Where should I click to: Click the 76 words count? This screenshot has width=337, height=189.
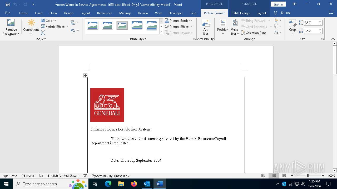point(28,176)
